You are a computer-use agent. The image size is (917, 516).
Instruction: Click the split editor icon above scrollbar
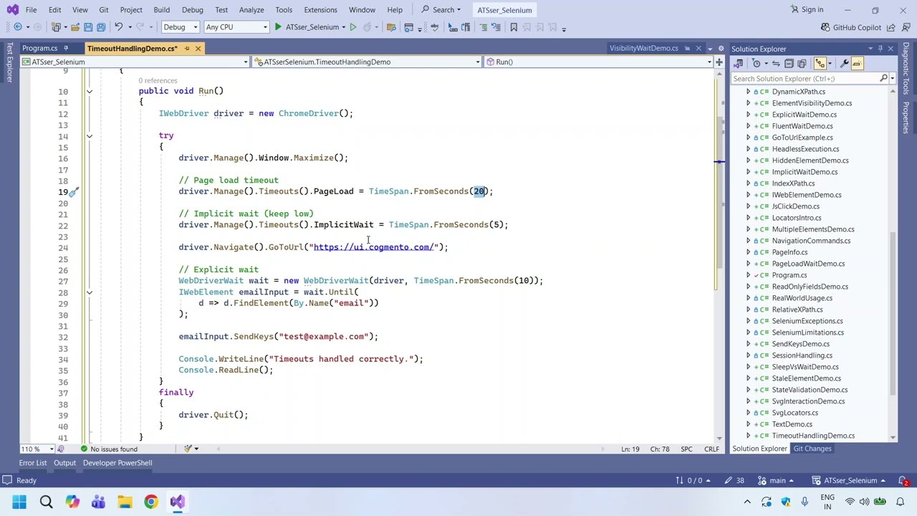point(719,62)
